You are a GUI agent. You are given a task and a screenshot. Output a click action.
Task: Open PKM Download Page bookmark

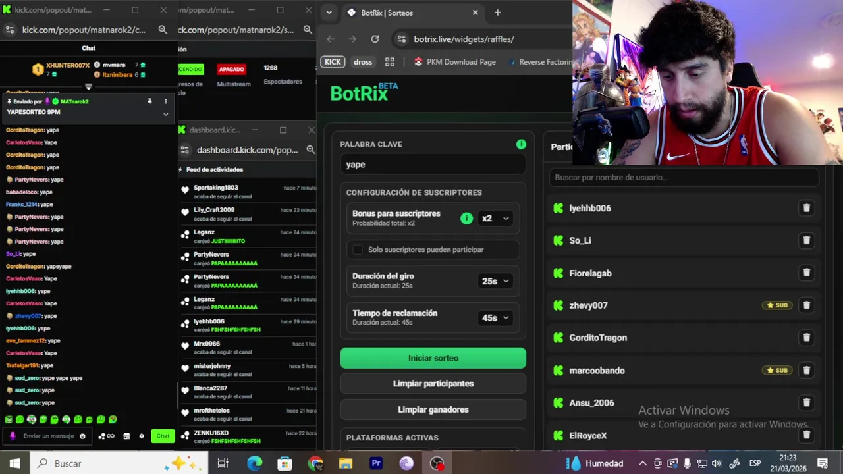click(x=454, y=62)
